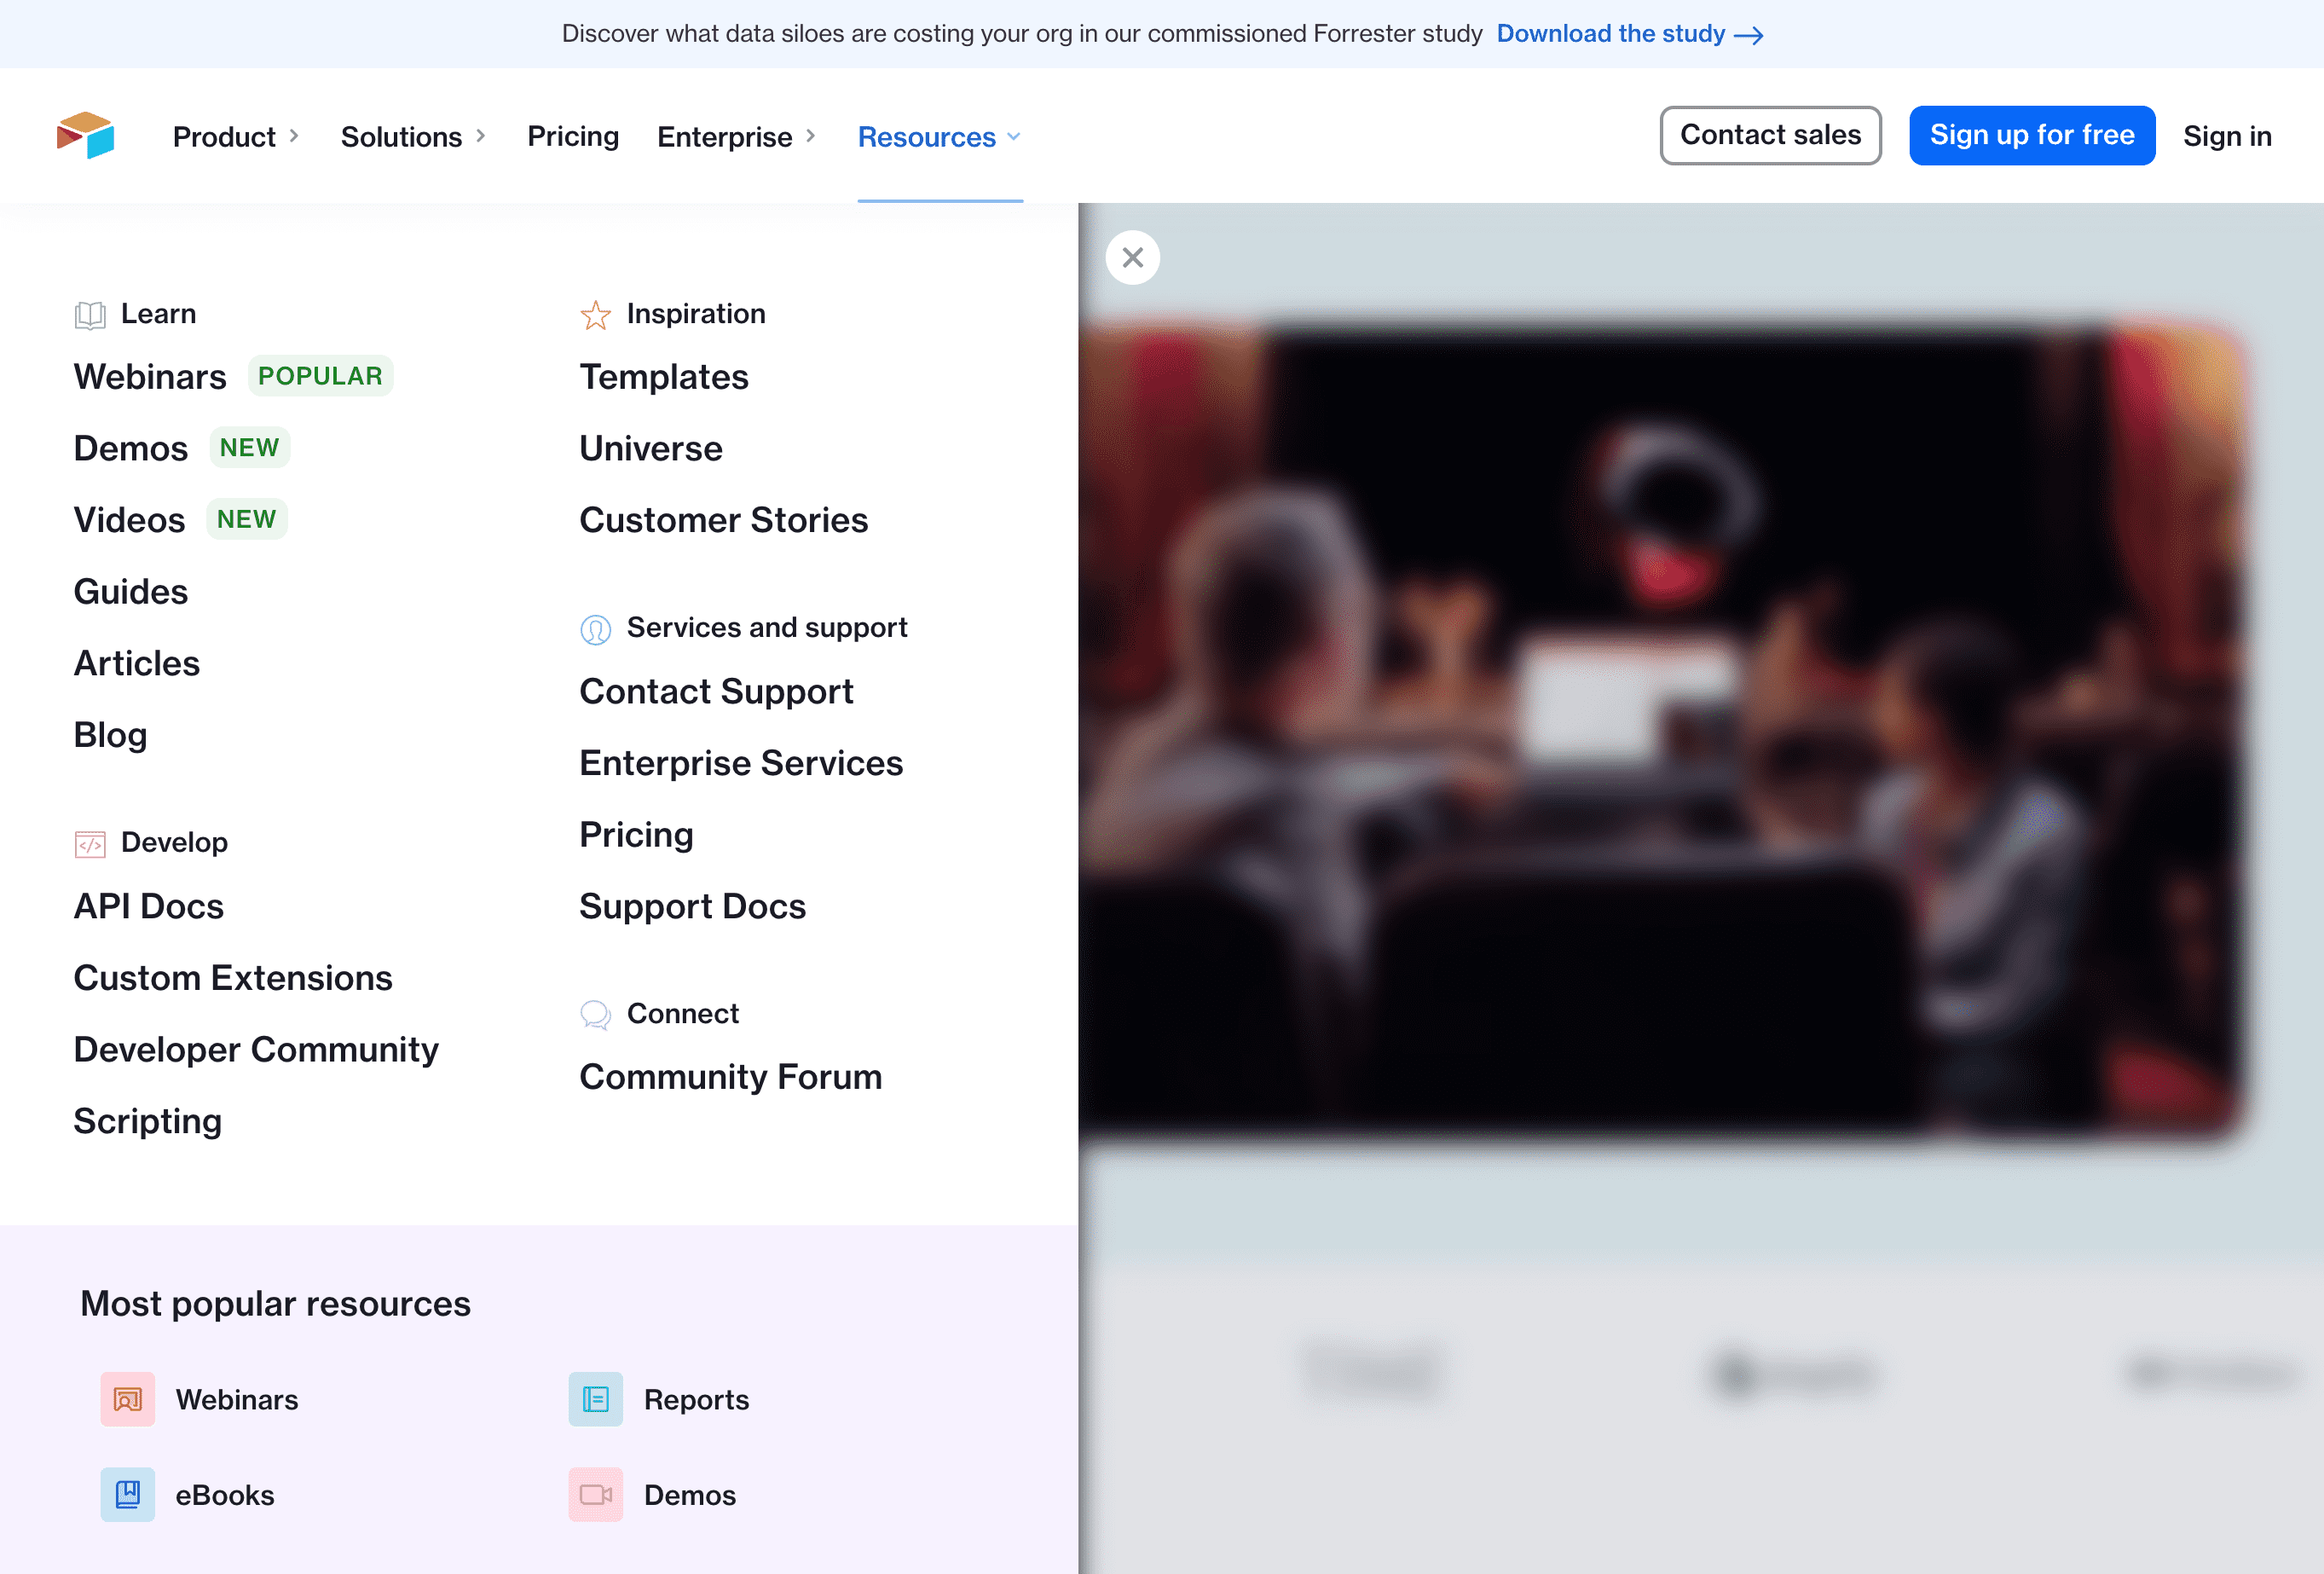The height and width of the screenshot is (1574, 2324).
Task: Click the Reports icon in popular resources
Action: (595, 1399)
